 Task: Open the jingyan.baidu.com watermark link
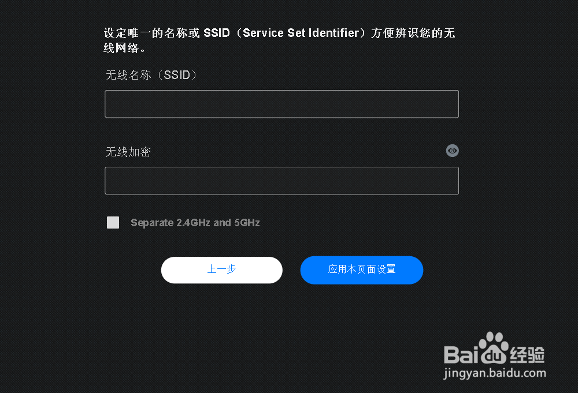point(494,373)
